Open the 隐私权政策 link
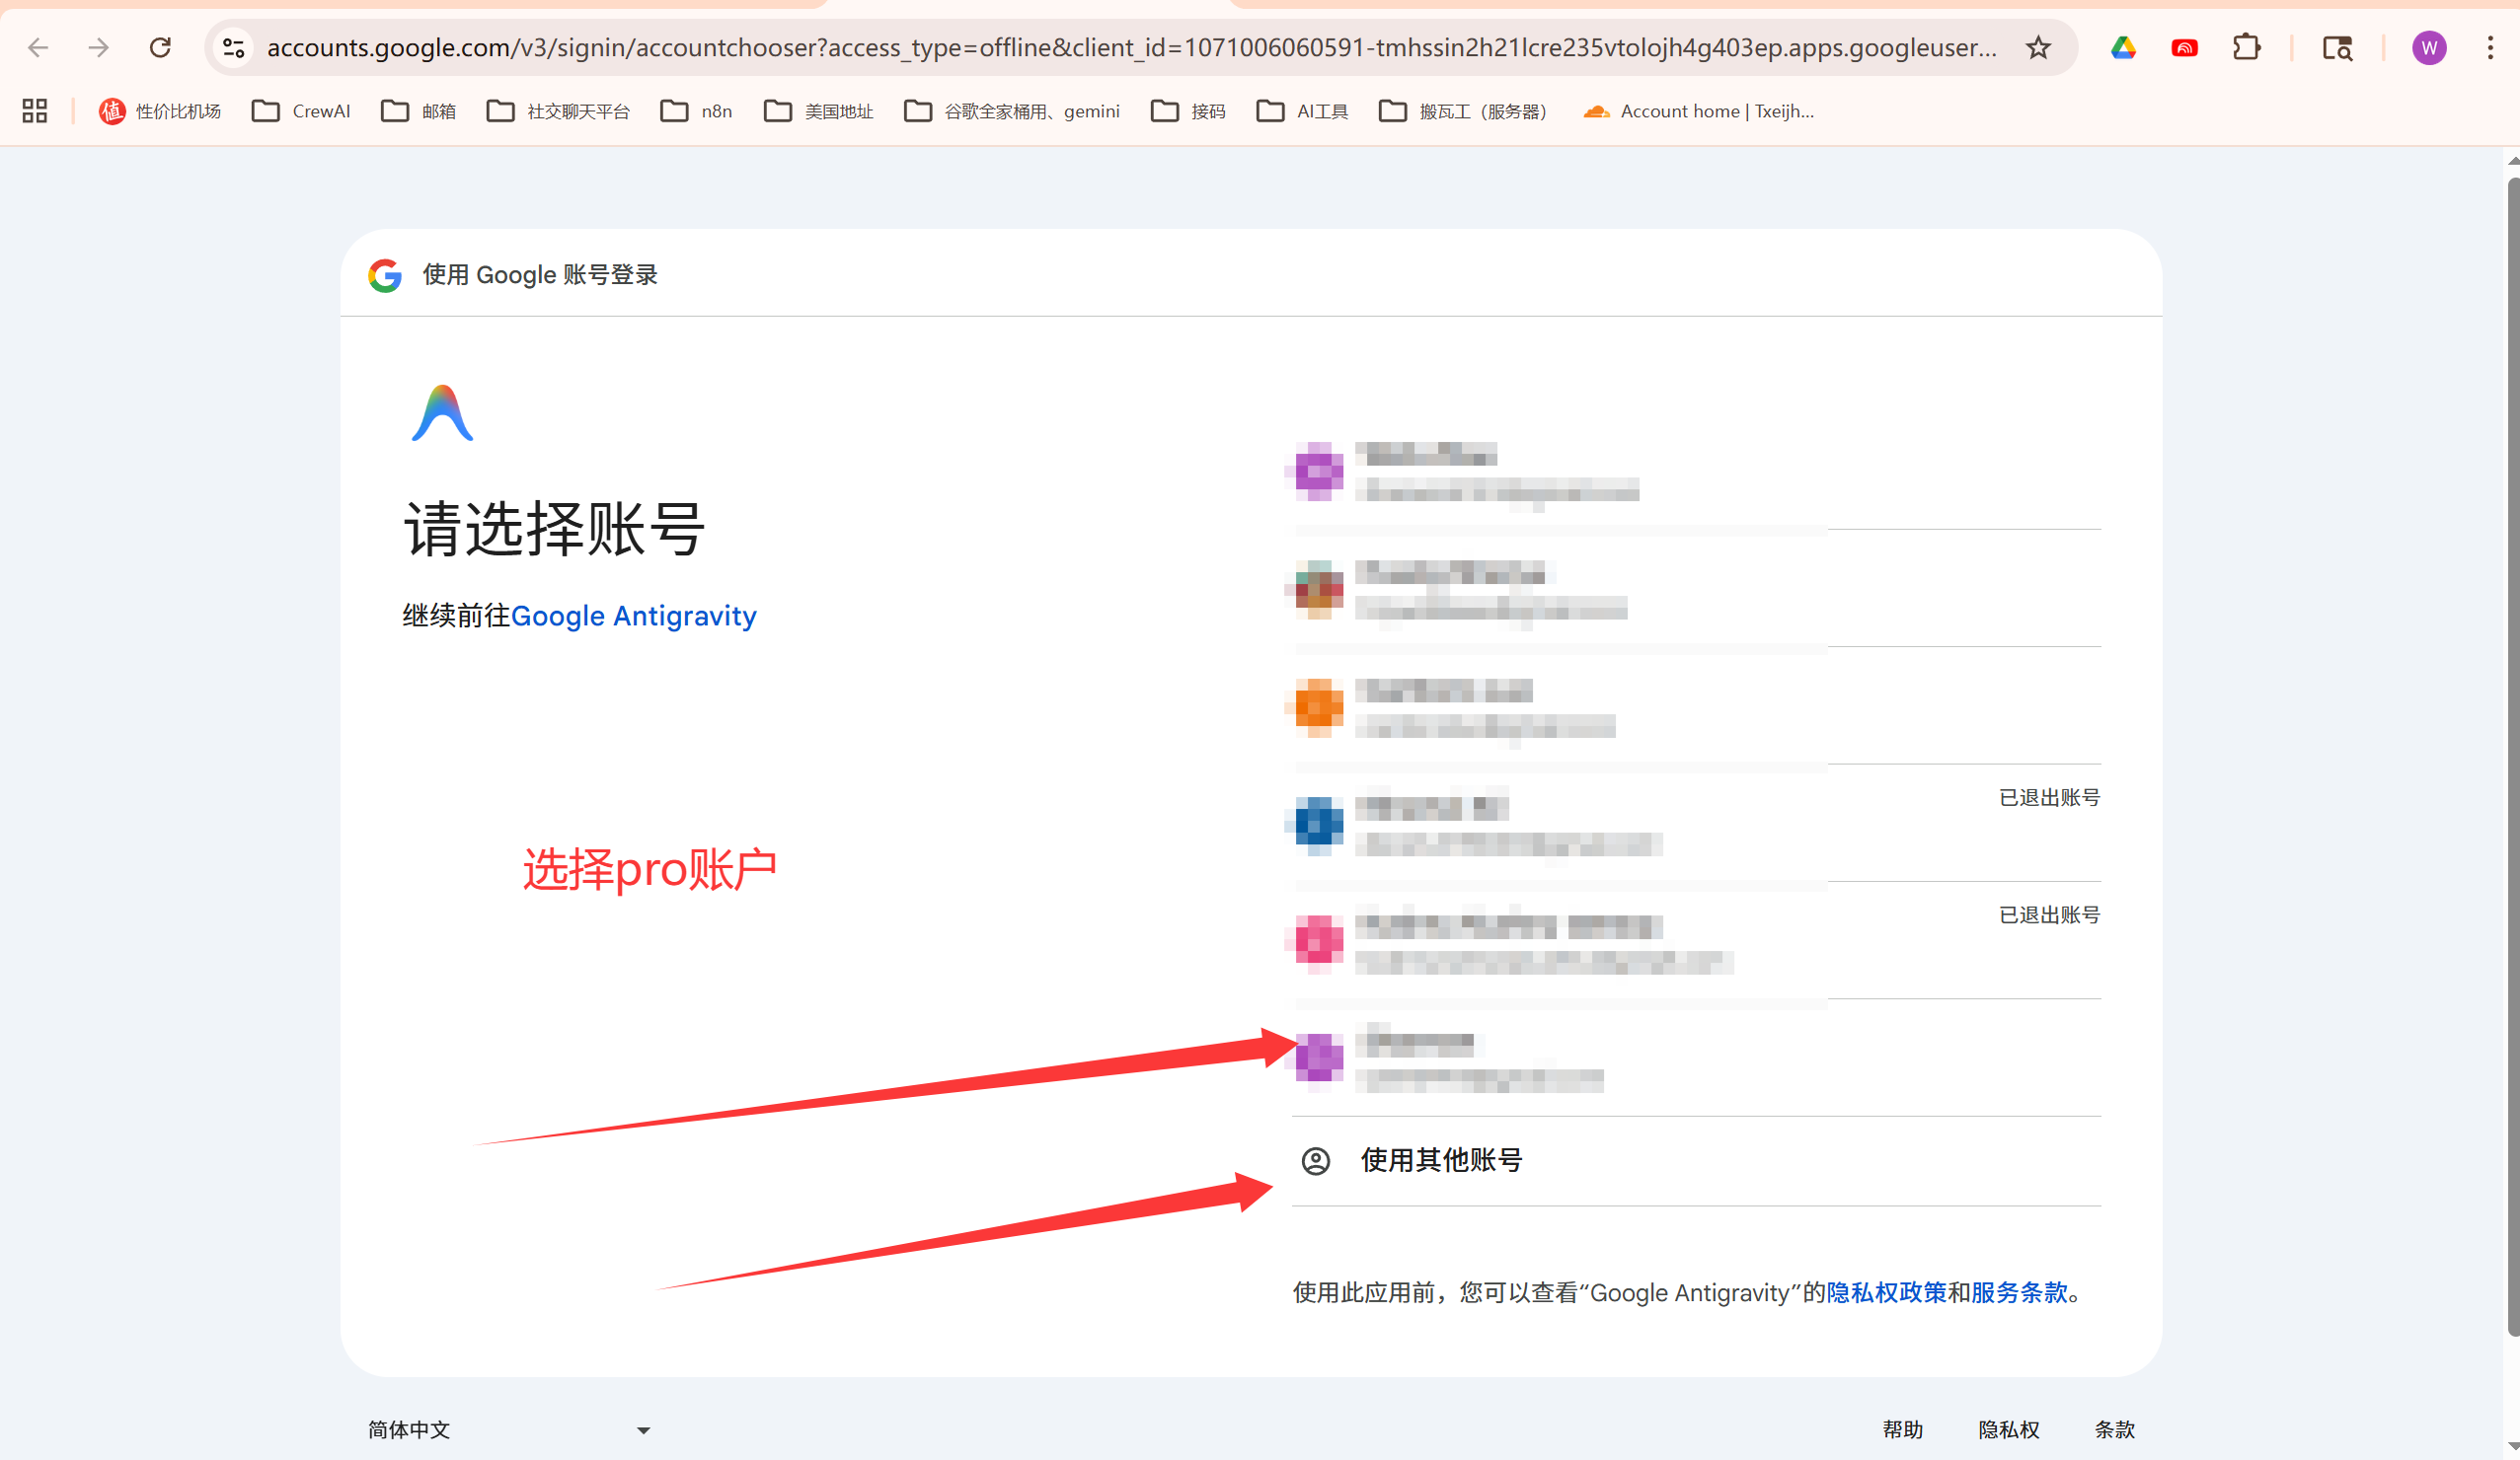 click(1886, 1292)
